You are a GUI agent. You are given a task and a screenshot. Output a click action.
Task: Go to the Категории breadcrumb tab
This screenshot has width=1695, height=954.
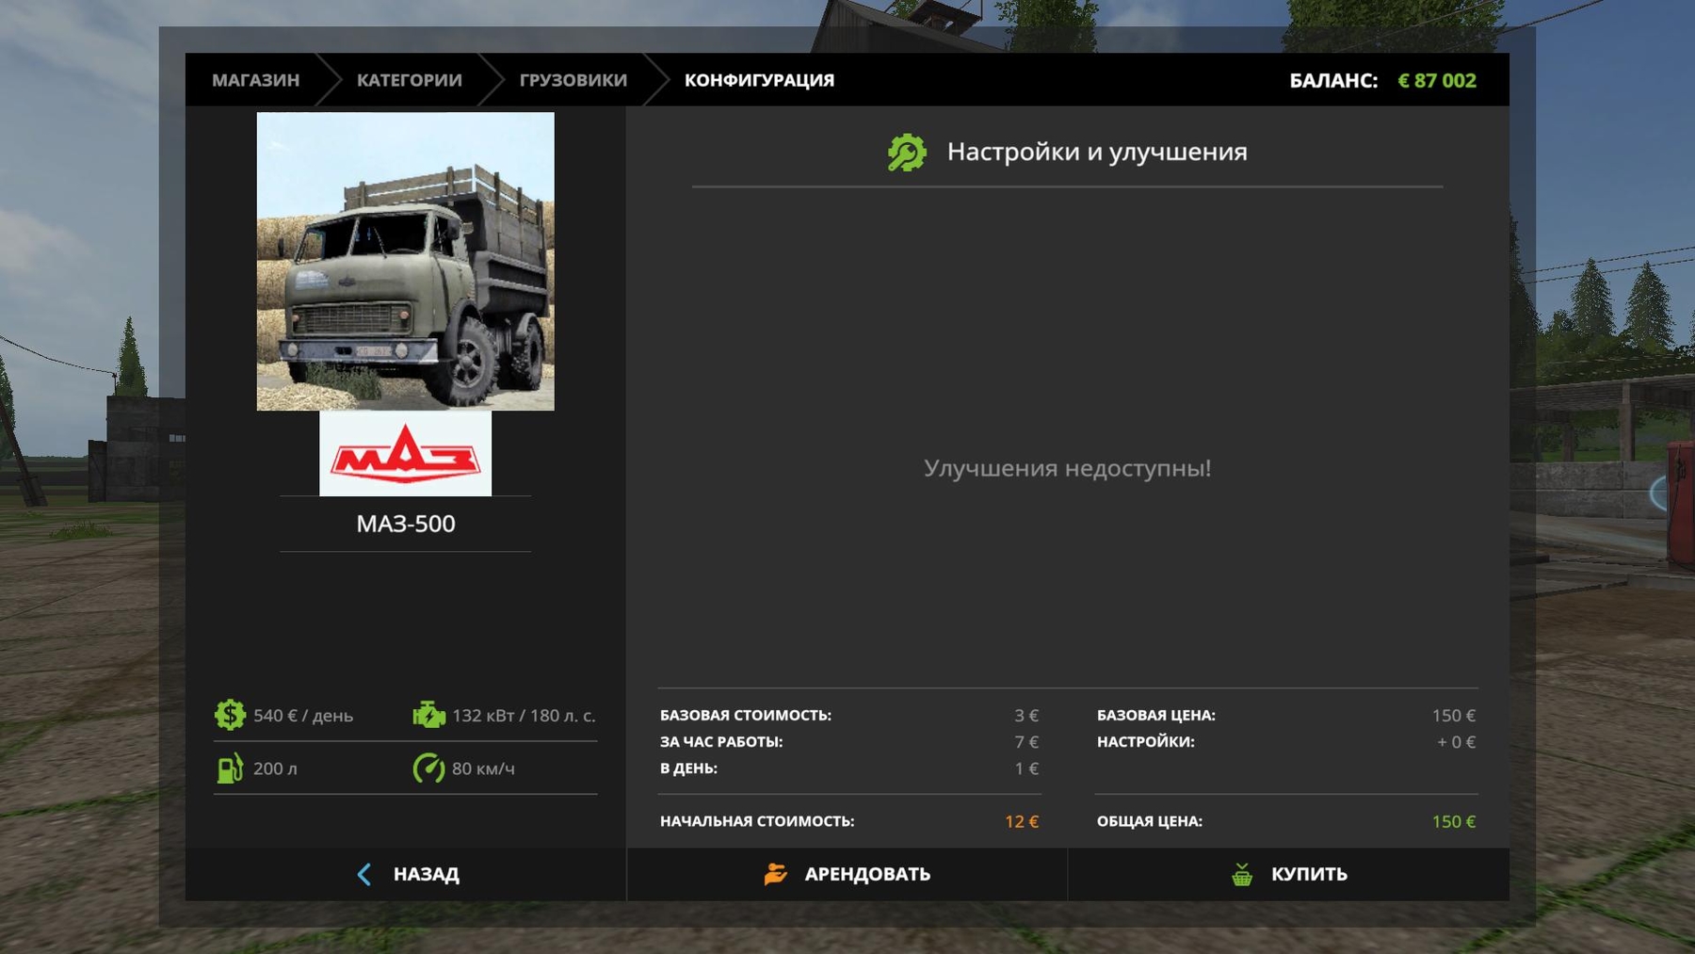[409, 80]
